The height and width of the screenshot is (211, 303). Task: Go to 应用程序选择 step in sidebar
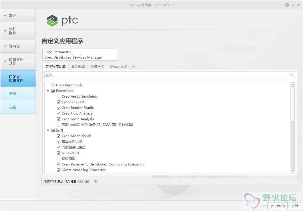18,61
